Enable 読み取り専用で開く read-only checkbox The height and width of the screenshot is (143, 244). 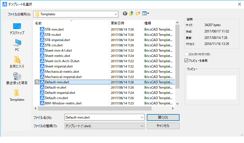coord(186,54)
